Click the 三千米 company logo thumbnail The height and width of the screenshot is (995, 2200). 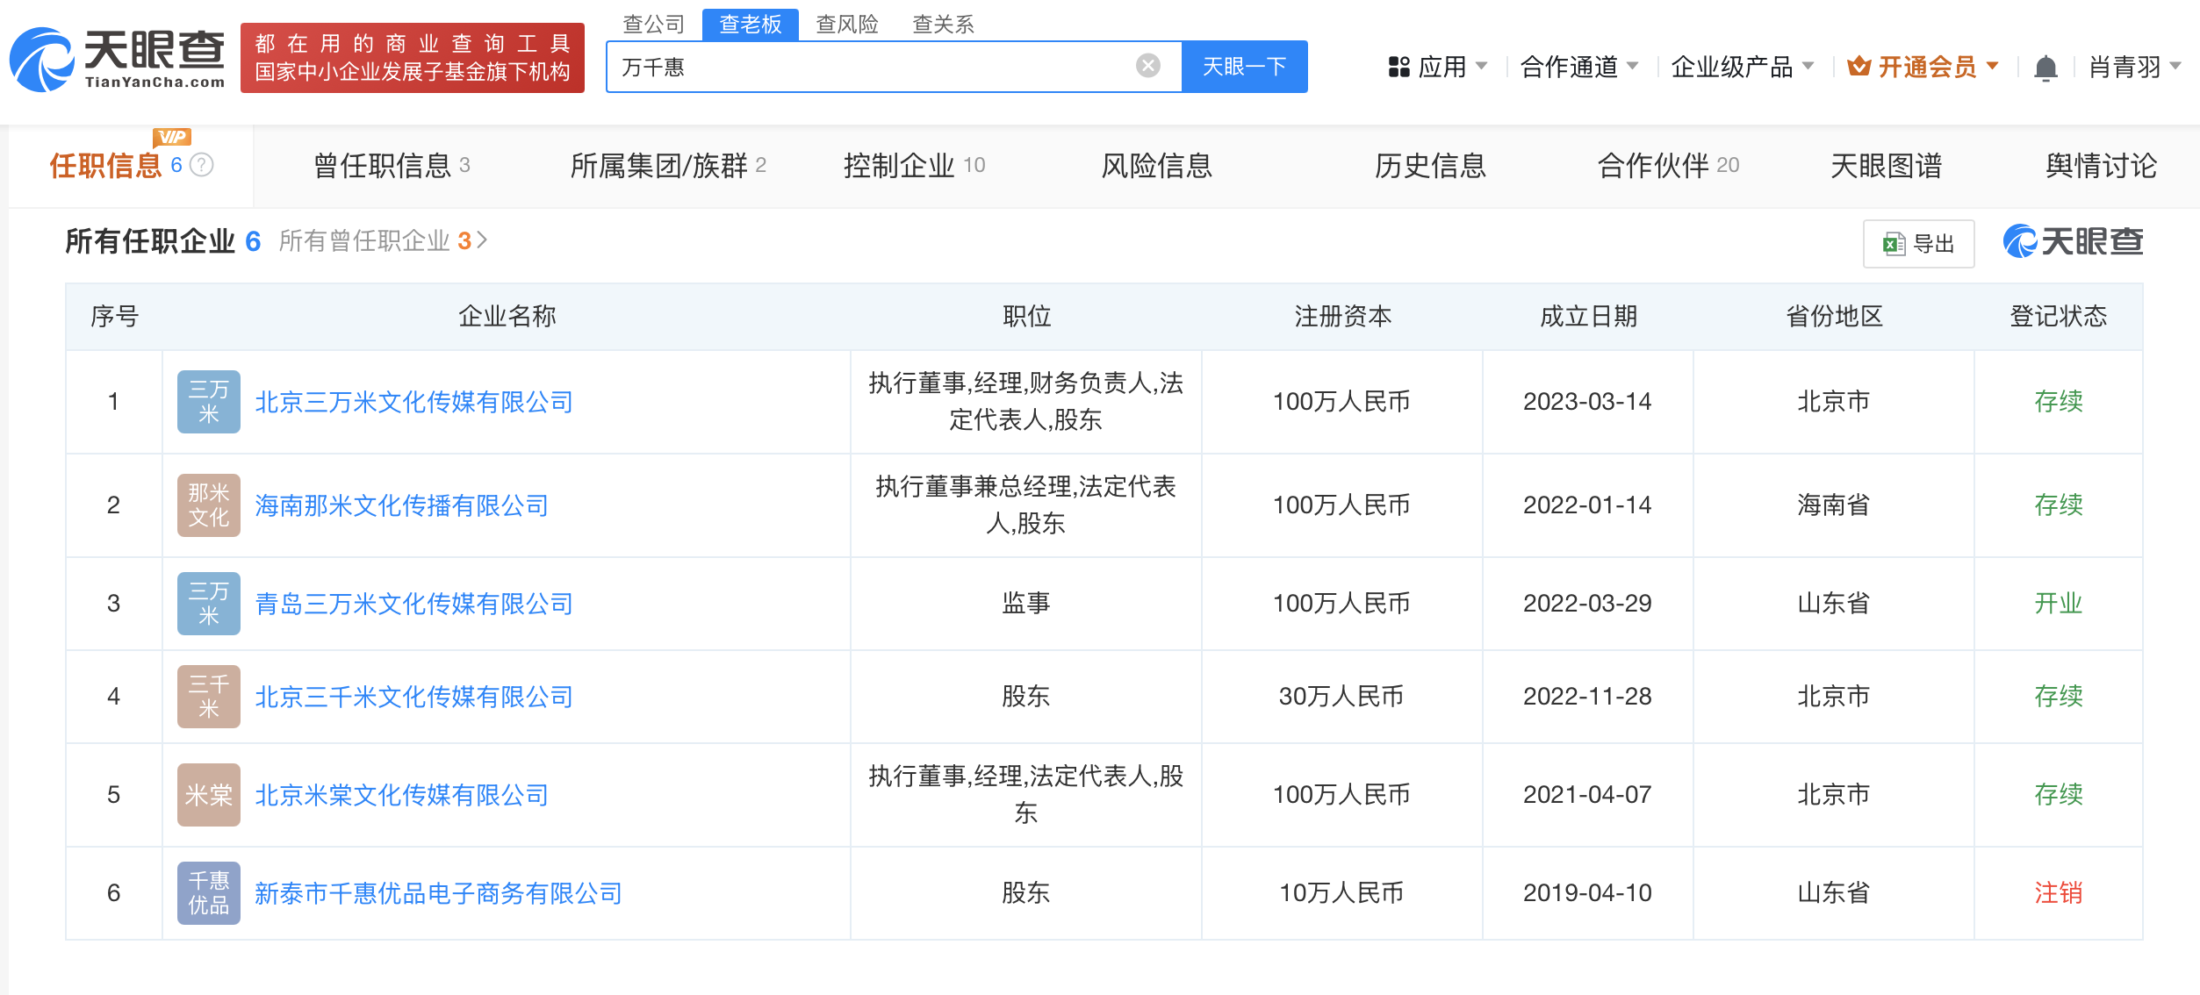[x=209, y=697]
